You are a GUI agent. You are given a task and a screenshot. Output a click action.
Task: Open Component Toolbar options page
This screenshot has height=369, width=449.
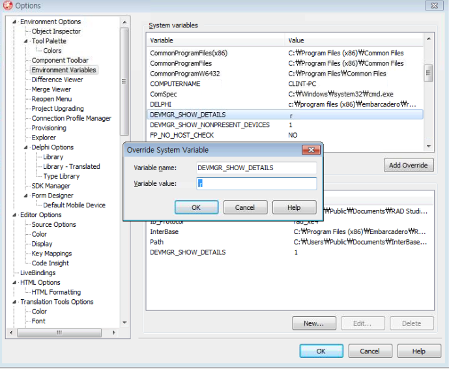(x=60, y=60)
